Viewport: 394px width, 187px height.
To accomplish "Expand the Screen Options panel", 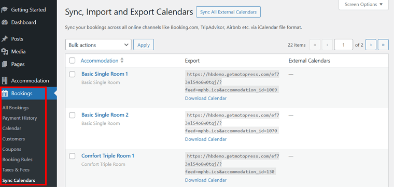I will [x=363, y=5].
